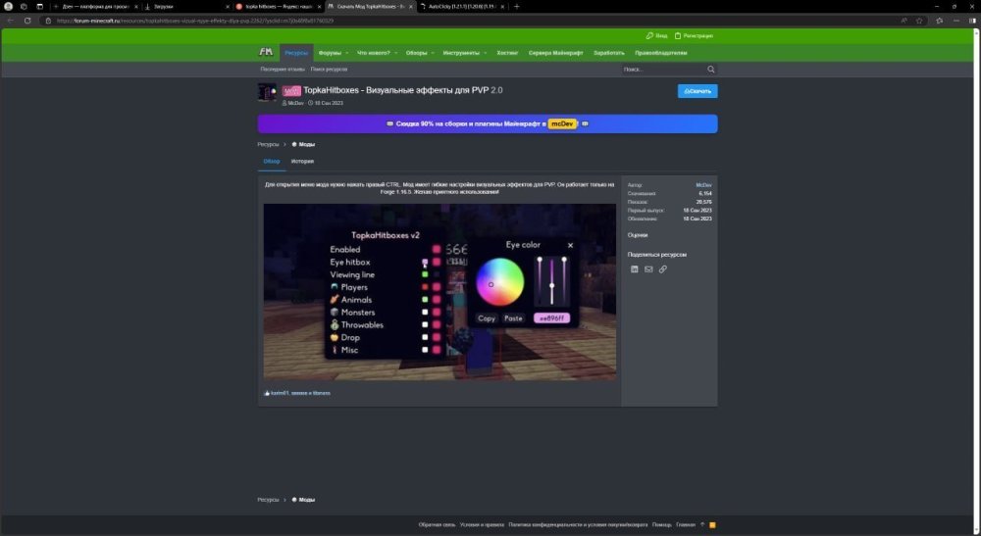Open the Обратная связь footer link

[x=437, y=525]
